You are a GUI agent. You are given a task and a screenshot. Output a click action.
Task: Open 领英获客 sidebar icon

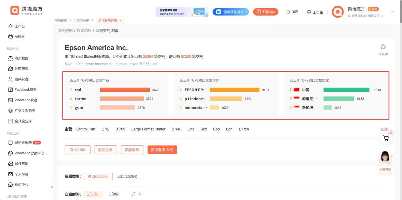coord(10,79)
